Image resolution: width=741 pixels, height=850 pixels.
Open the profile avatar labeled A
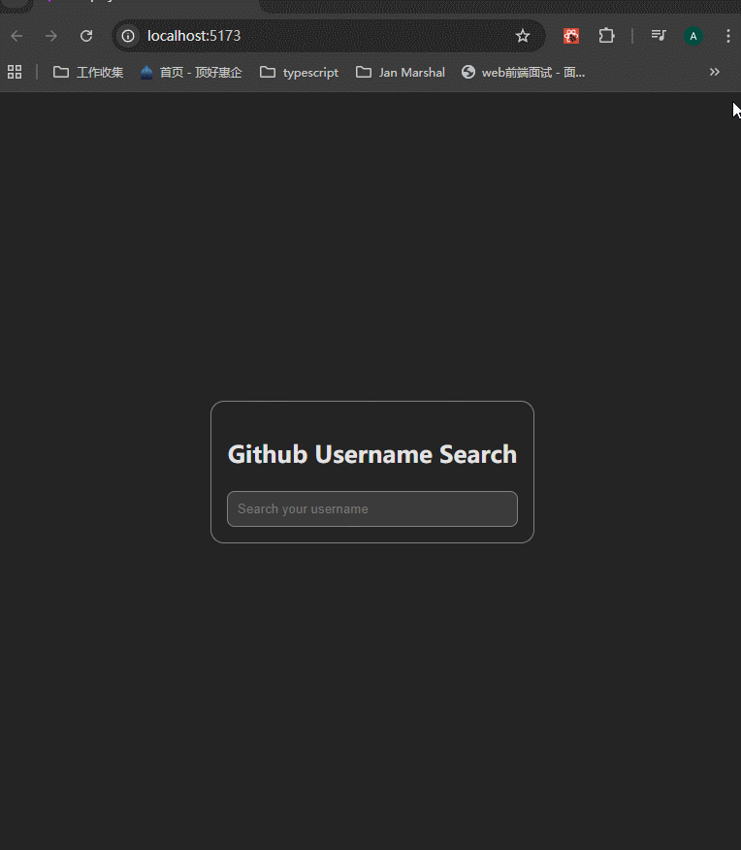[x=693, y=36]
